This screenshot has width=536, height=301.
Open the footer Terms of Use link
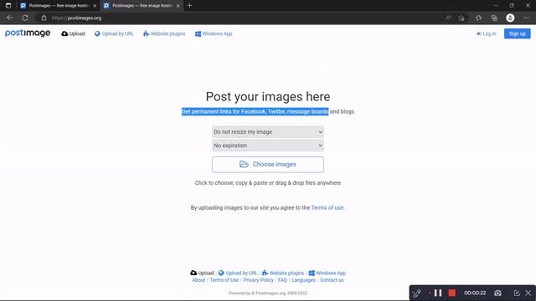pyautogui.click(x=224, y=280)
